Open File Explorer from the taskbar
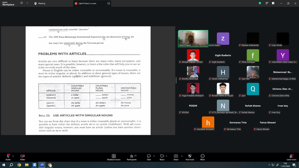 click(x=27, y=165)
